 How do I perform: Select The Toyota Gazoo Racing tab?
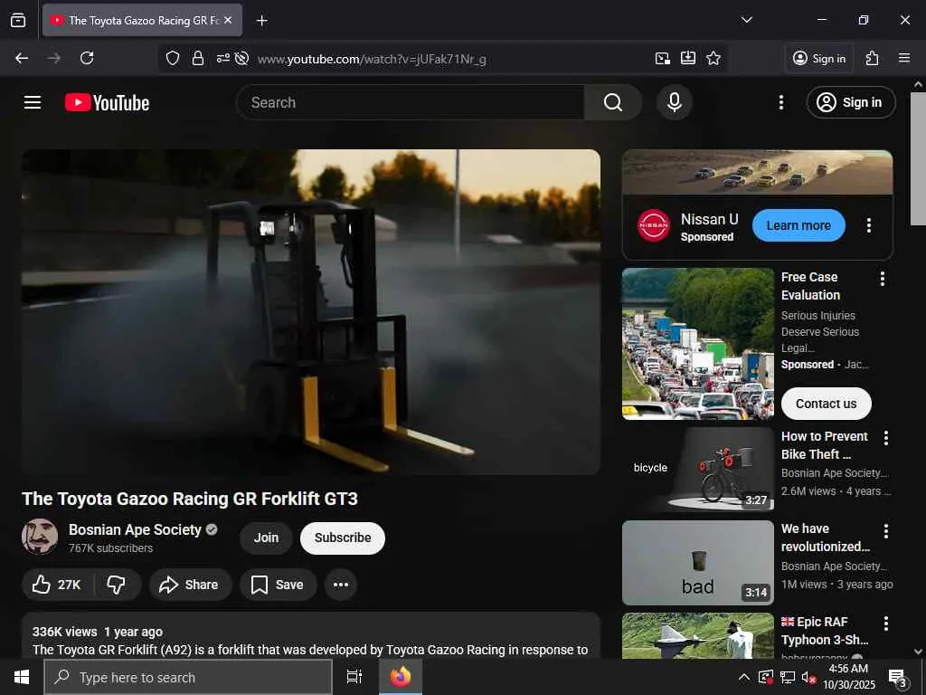pos(142,20)
